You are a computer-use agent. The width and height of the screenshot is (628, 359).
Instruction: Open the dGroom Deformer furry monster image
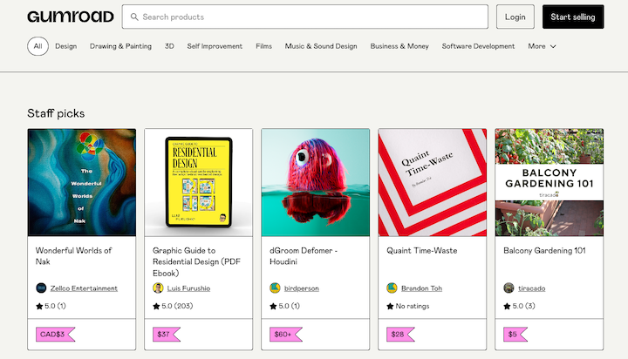pyautogui.click(x=316, y=182)
